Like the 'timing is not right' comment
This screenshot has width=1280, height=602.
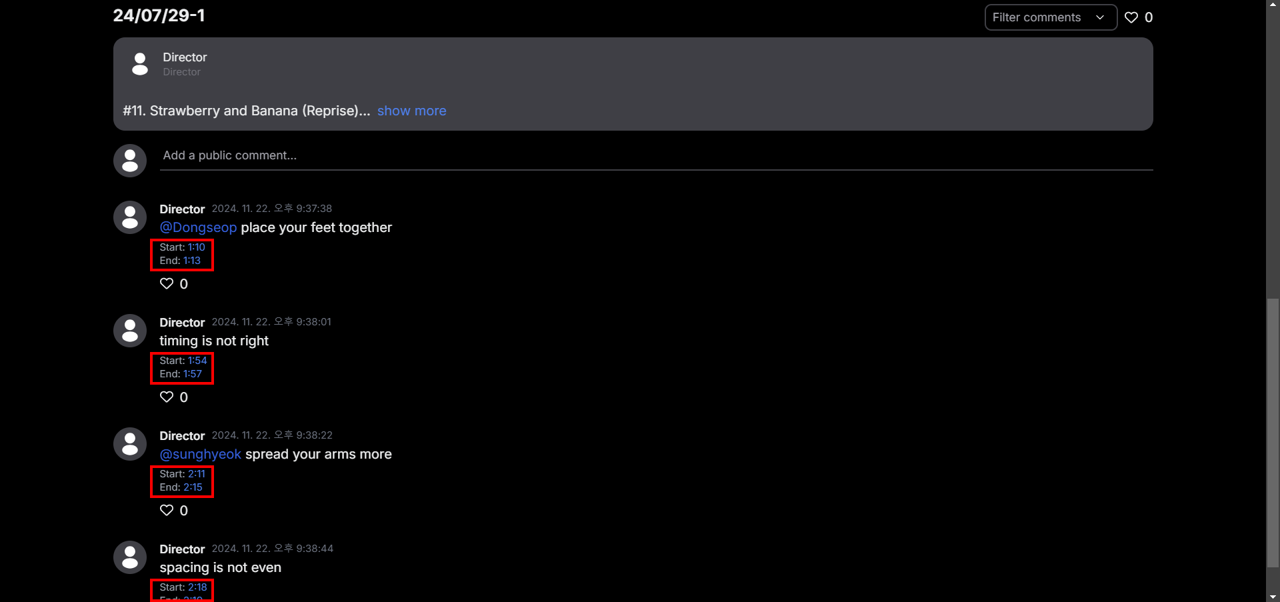(167, 397)
